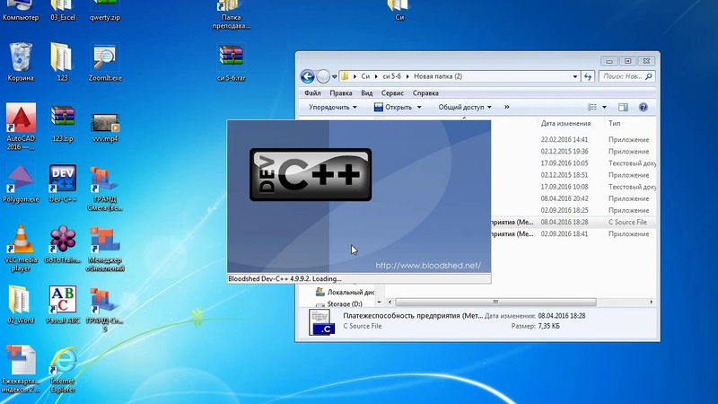Select the 123.zip archive icon
The image size is (718, 404).
[x=63, y=123]
